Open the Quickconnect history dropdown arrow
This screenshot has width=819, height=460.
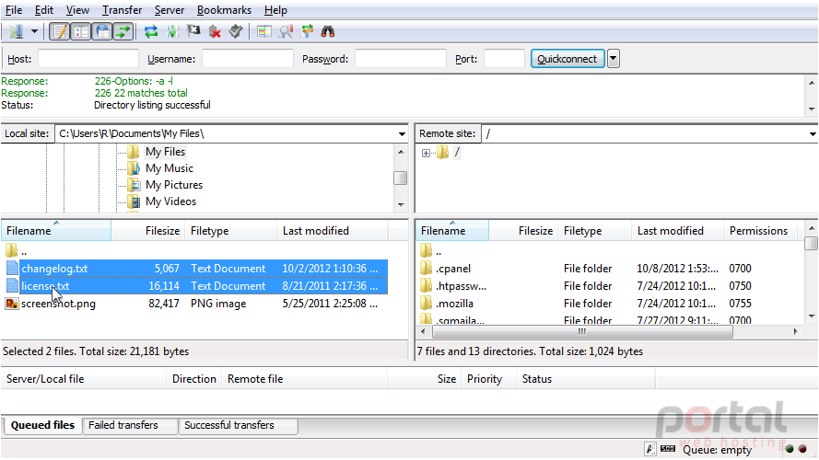click(614, 59)
